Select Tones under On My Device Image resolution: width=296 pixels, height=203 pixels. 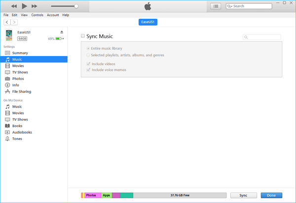click(17, 139)
